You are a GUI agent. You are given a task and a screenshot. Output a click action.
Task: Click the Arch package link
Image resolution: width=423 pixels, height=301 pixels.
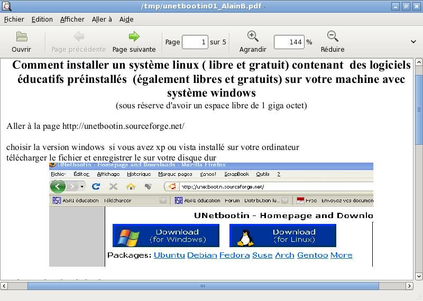tap(284, 255)
